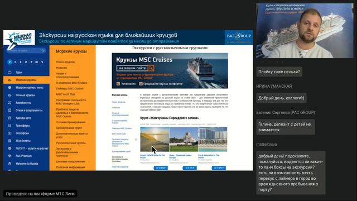Open О компании MSC Cruises in the orange submenu
This screenshot has height=201, width=357.
pyautogui.click(x=71, y=83)
